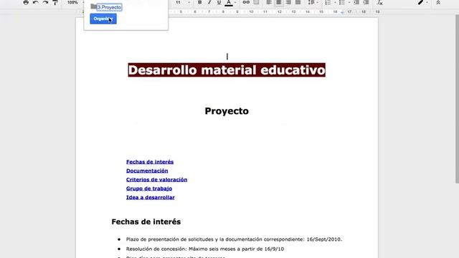
Task: Open the text color picker
Action: (229, 3)
